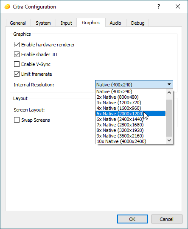Select 8x Native (3200x1920) entry

tap(130, 130)
